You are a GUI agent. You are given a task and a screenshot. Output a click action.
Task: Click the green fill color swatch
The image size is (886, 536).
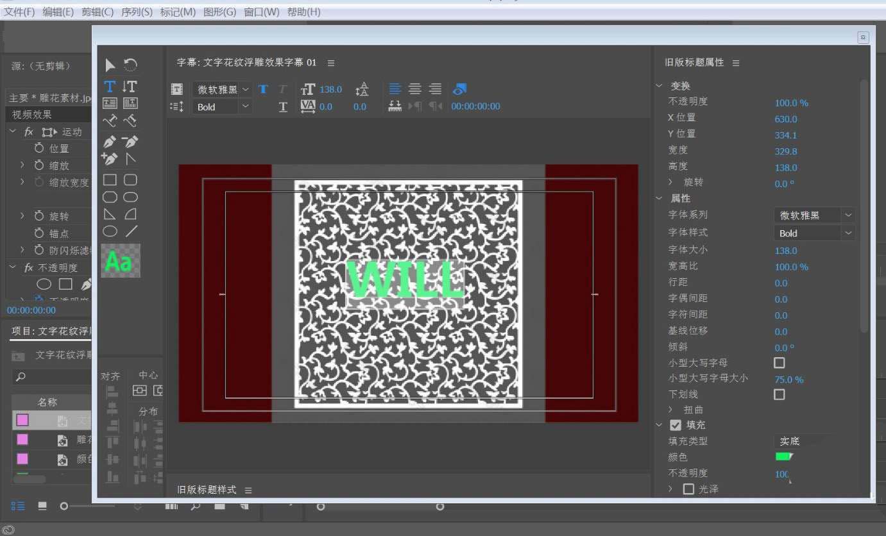pos(784,457)
